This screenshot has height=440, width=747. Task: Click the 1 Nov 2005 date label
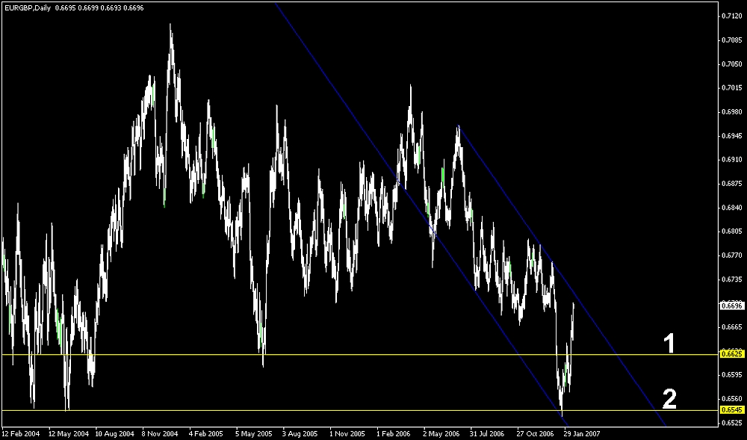pos(347,433)
